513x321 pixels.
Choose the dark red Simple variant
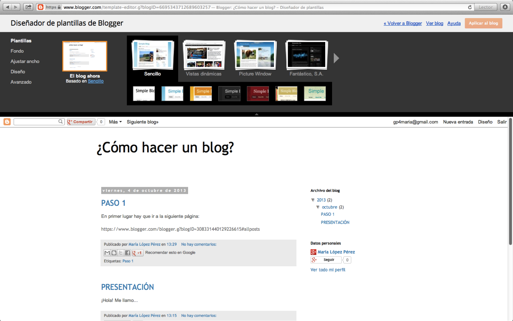pyautogui.click(x=258, y=93)
